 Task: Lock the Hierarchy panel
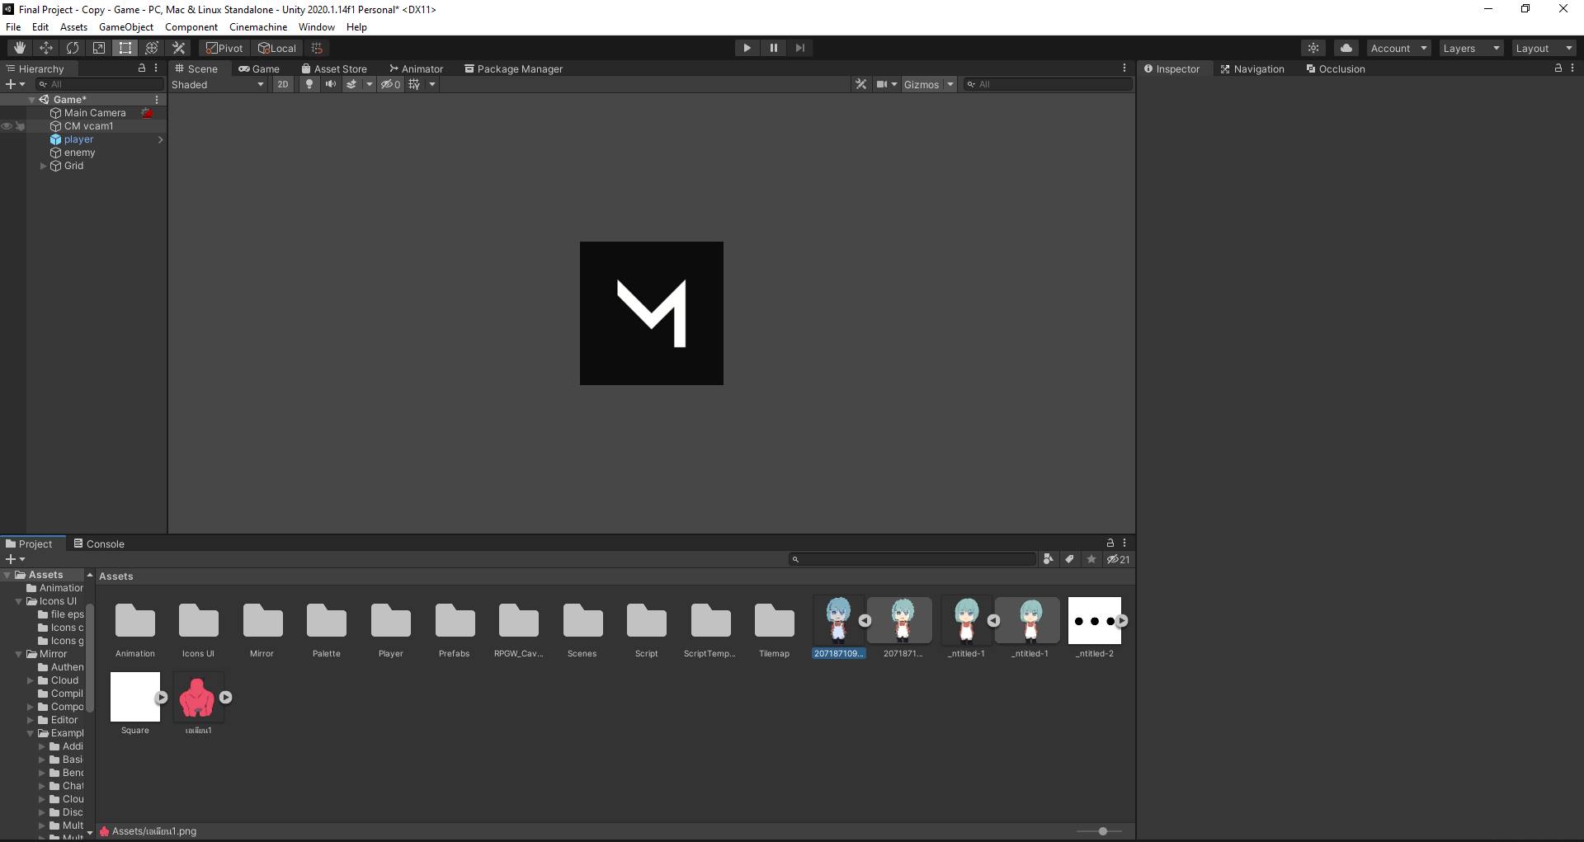[x=142, y=68]
